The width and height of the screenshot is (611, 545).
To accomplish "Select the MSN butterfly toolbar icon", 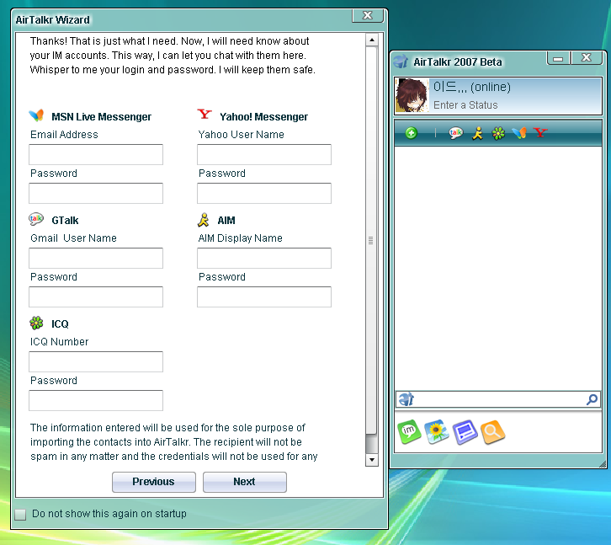I will click(x=519, y=133).
